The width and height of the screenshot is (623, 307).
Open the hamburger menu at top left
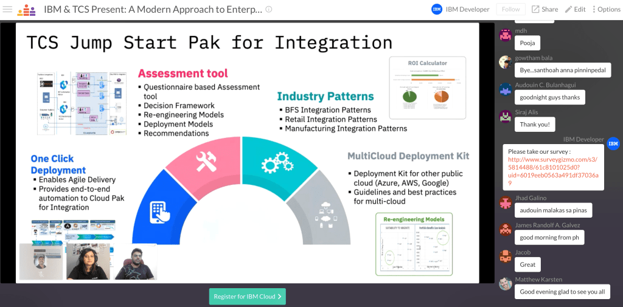tap(7, 9)
